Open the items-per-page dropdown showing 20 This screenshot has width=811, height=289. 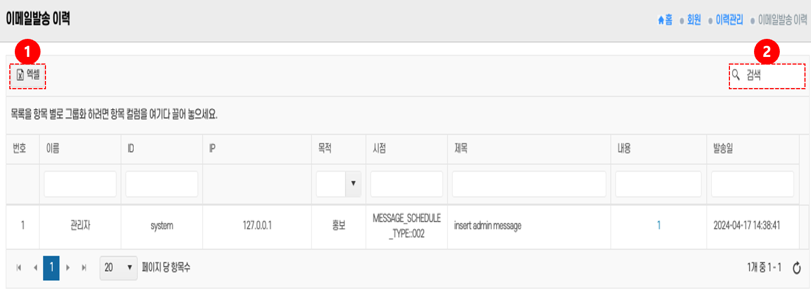tap(118, 268)
